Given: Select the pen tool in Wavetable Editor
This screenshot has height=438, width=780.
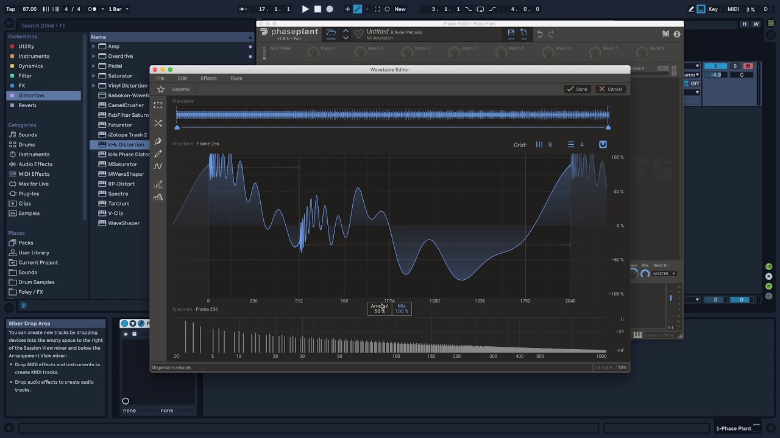Looking at the screenshot, I should click(158, 141).
